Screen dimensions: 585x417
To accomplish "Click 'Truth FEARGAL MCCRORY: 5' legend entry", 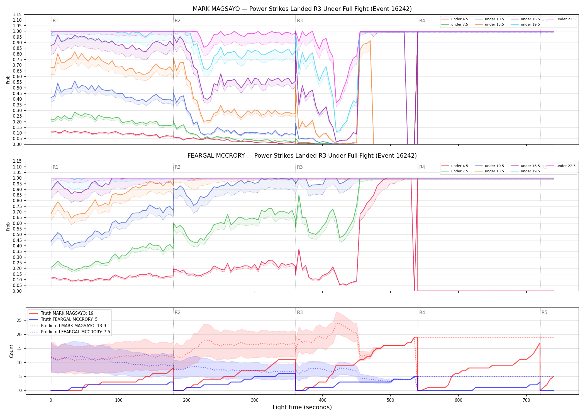I will (63, 319).
